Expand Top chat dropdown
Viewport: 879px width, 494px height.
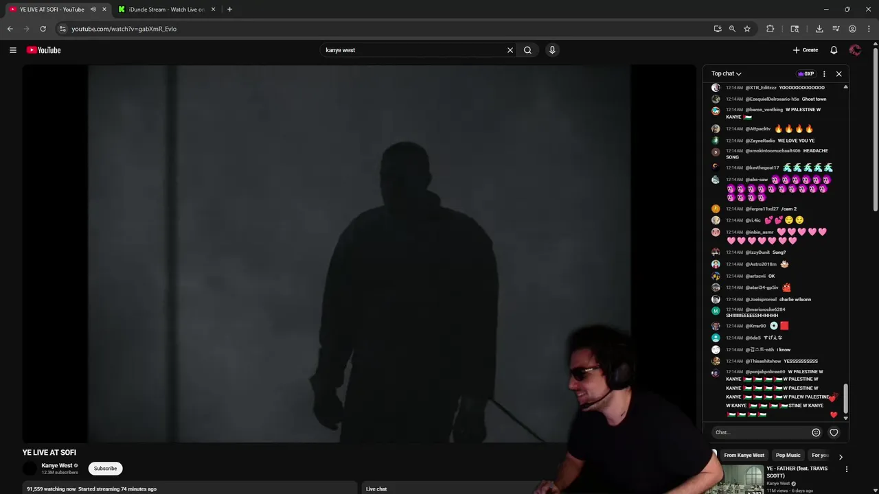click(x=727, y=74)
